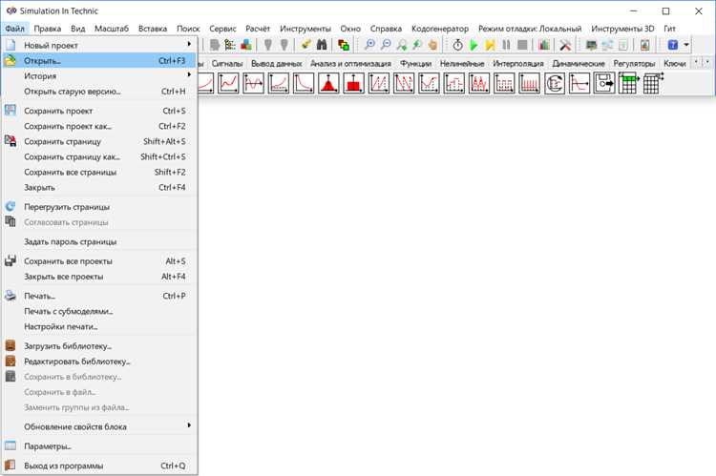This screenshot has width=716, height=476.
Task: Click the binoculars search toolbar icon
Action: [322, 45]
